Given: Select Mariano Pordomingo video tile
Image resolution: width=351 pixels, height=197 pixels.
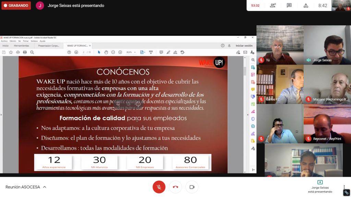Looking at the screenshot, I should (327, 84).
